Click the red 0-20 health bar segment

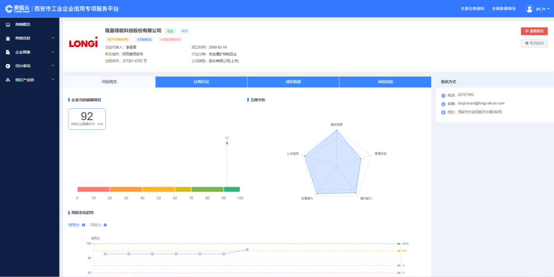(x=93, y=189)
